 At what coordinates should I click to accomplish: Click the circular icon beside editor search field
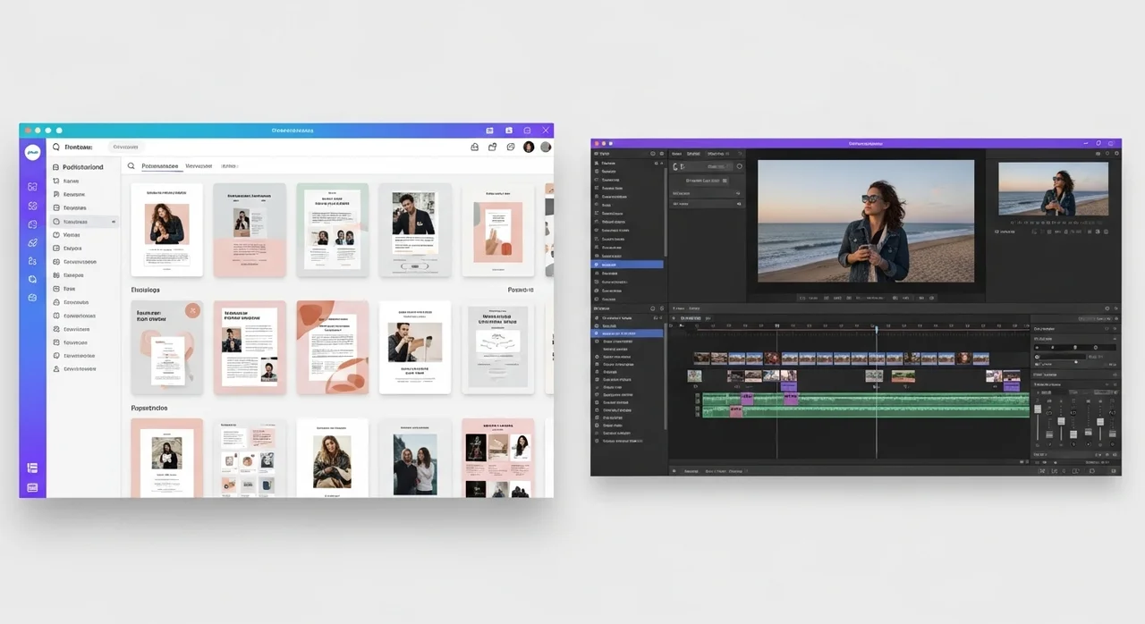739,166
